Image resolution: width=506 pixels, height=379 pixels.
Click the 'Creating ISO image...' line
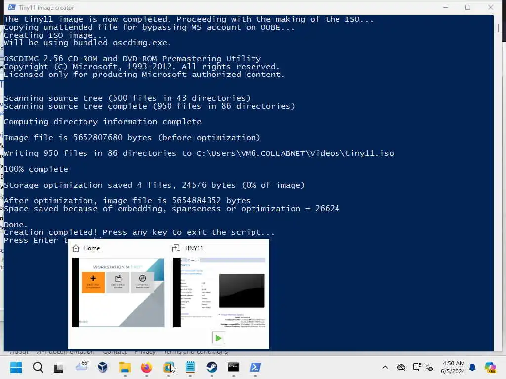[x=55, y=35]
